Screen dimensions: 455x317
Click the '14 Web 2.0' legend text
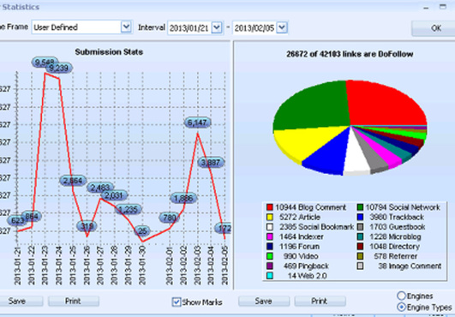coord(308,276)
